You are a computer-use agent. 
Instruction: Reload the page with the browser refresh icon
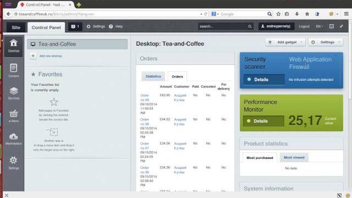click(x=206, y=14)
